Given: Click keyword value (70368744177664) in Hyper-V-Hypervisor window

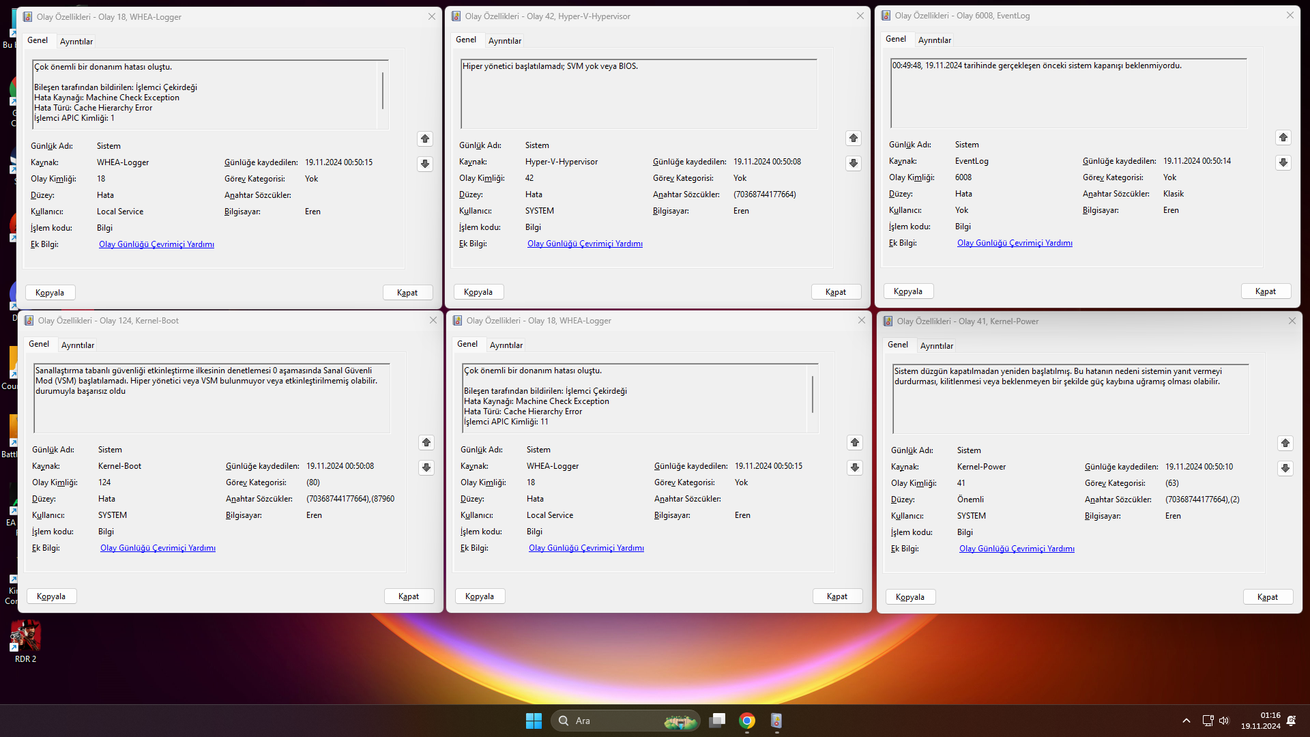Looking at the screenshot, I should pos(764,194).
